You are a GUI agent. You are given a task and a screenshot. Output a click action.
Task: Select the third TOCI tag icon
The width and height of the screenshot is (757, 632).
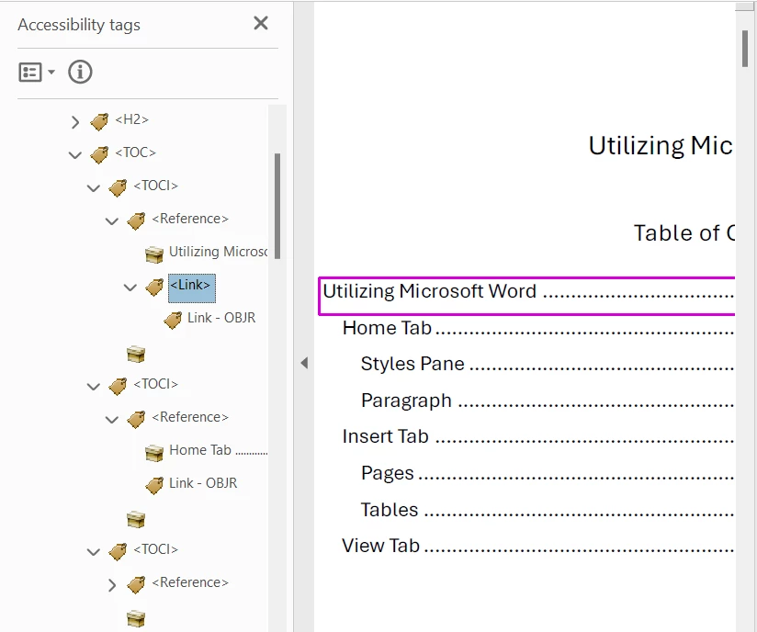118,552
